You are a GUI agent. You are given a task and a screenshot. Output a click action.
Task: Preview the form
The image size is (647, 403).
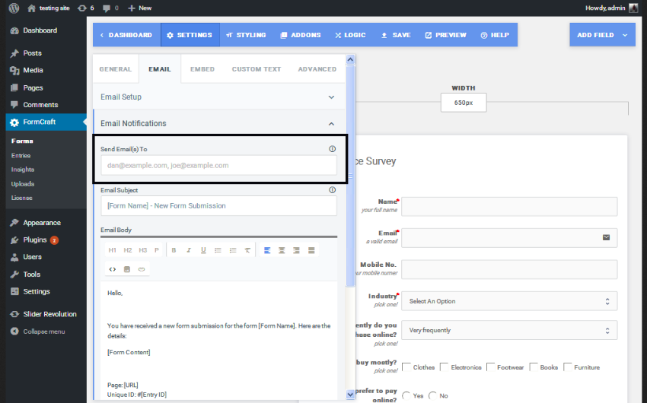(x=445, y=35)
